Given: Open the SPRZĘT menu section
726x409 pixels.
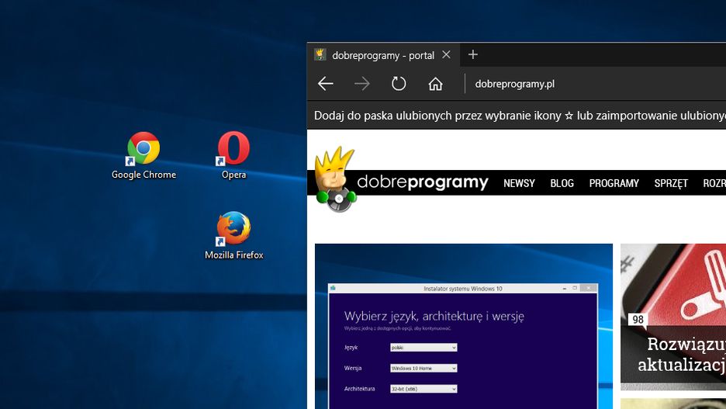Looking at the screenshot, I should [671, 183].
